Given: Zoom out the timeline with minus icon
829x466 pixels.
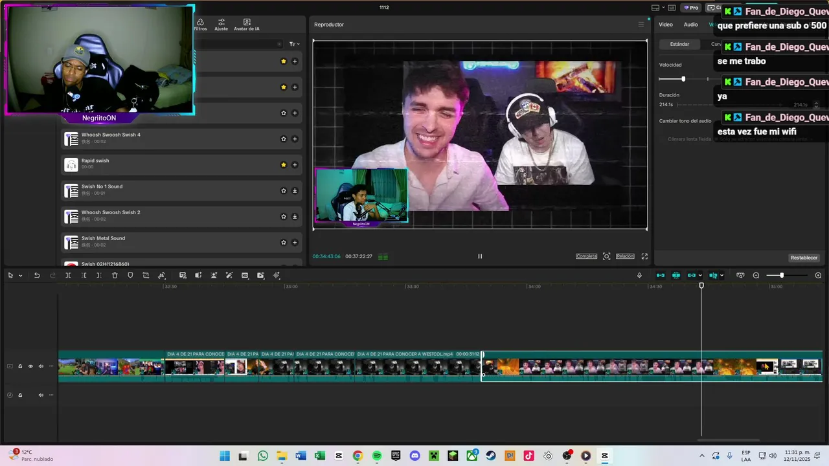Looking at the screenshot, I should (756, 275).
